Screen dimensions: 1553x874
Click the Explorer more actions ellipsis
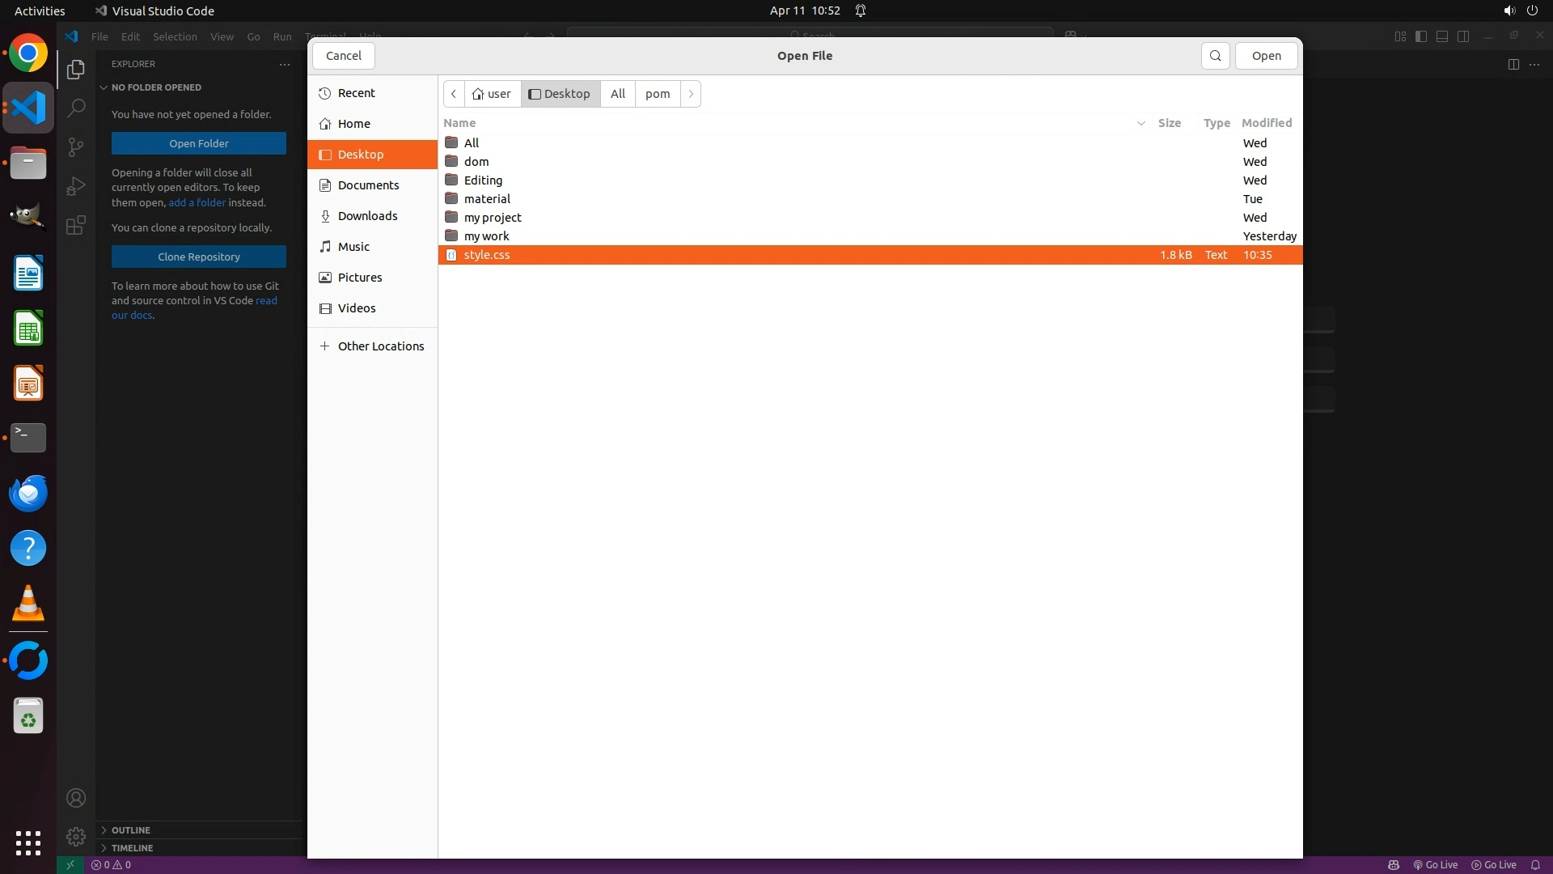(x=285, y=64)
